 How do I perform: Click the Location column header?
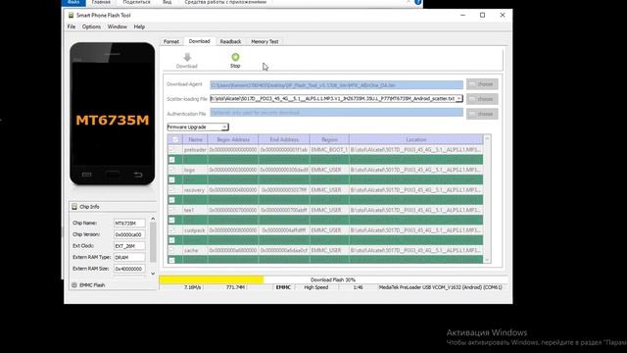point(415,139)
